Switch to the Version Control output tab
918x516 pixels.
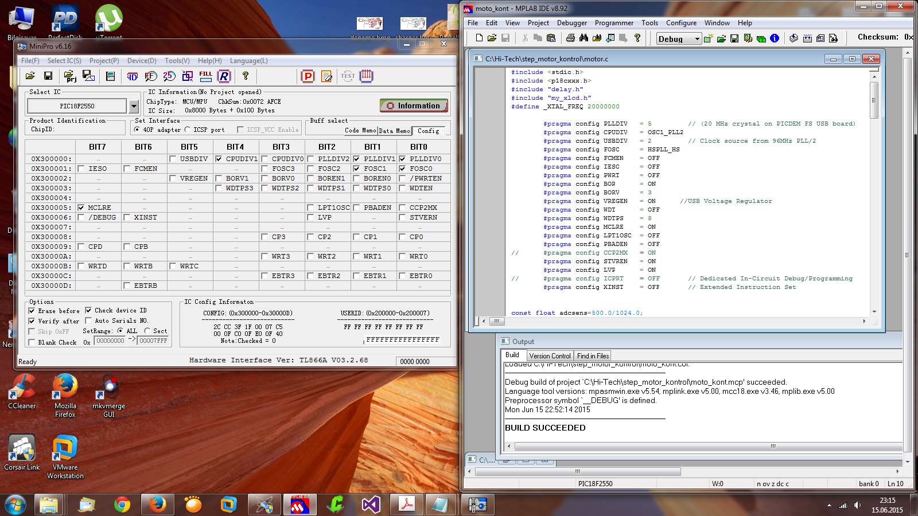pos(550,356)
